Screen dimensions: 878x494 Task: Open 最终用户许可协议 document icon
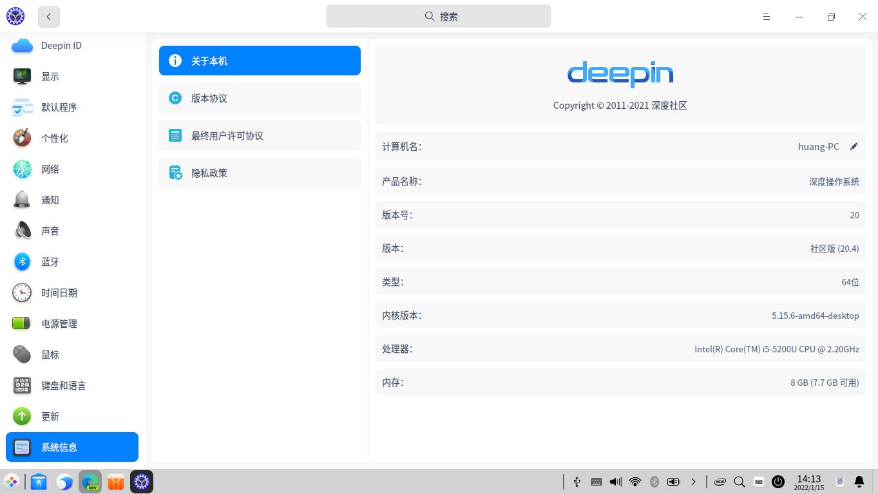[x=175, y=135]
